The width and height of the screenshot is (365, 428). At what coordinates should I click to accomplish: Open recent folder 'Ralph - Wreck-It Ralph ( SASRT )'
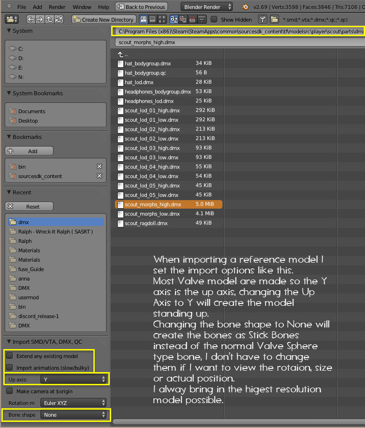[56, 232]
